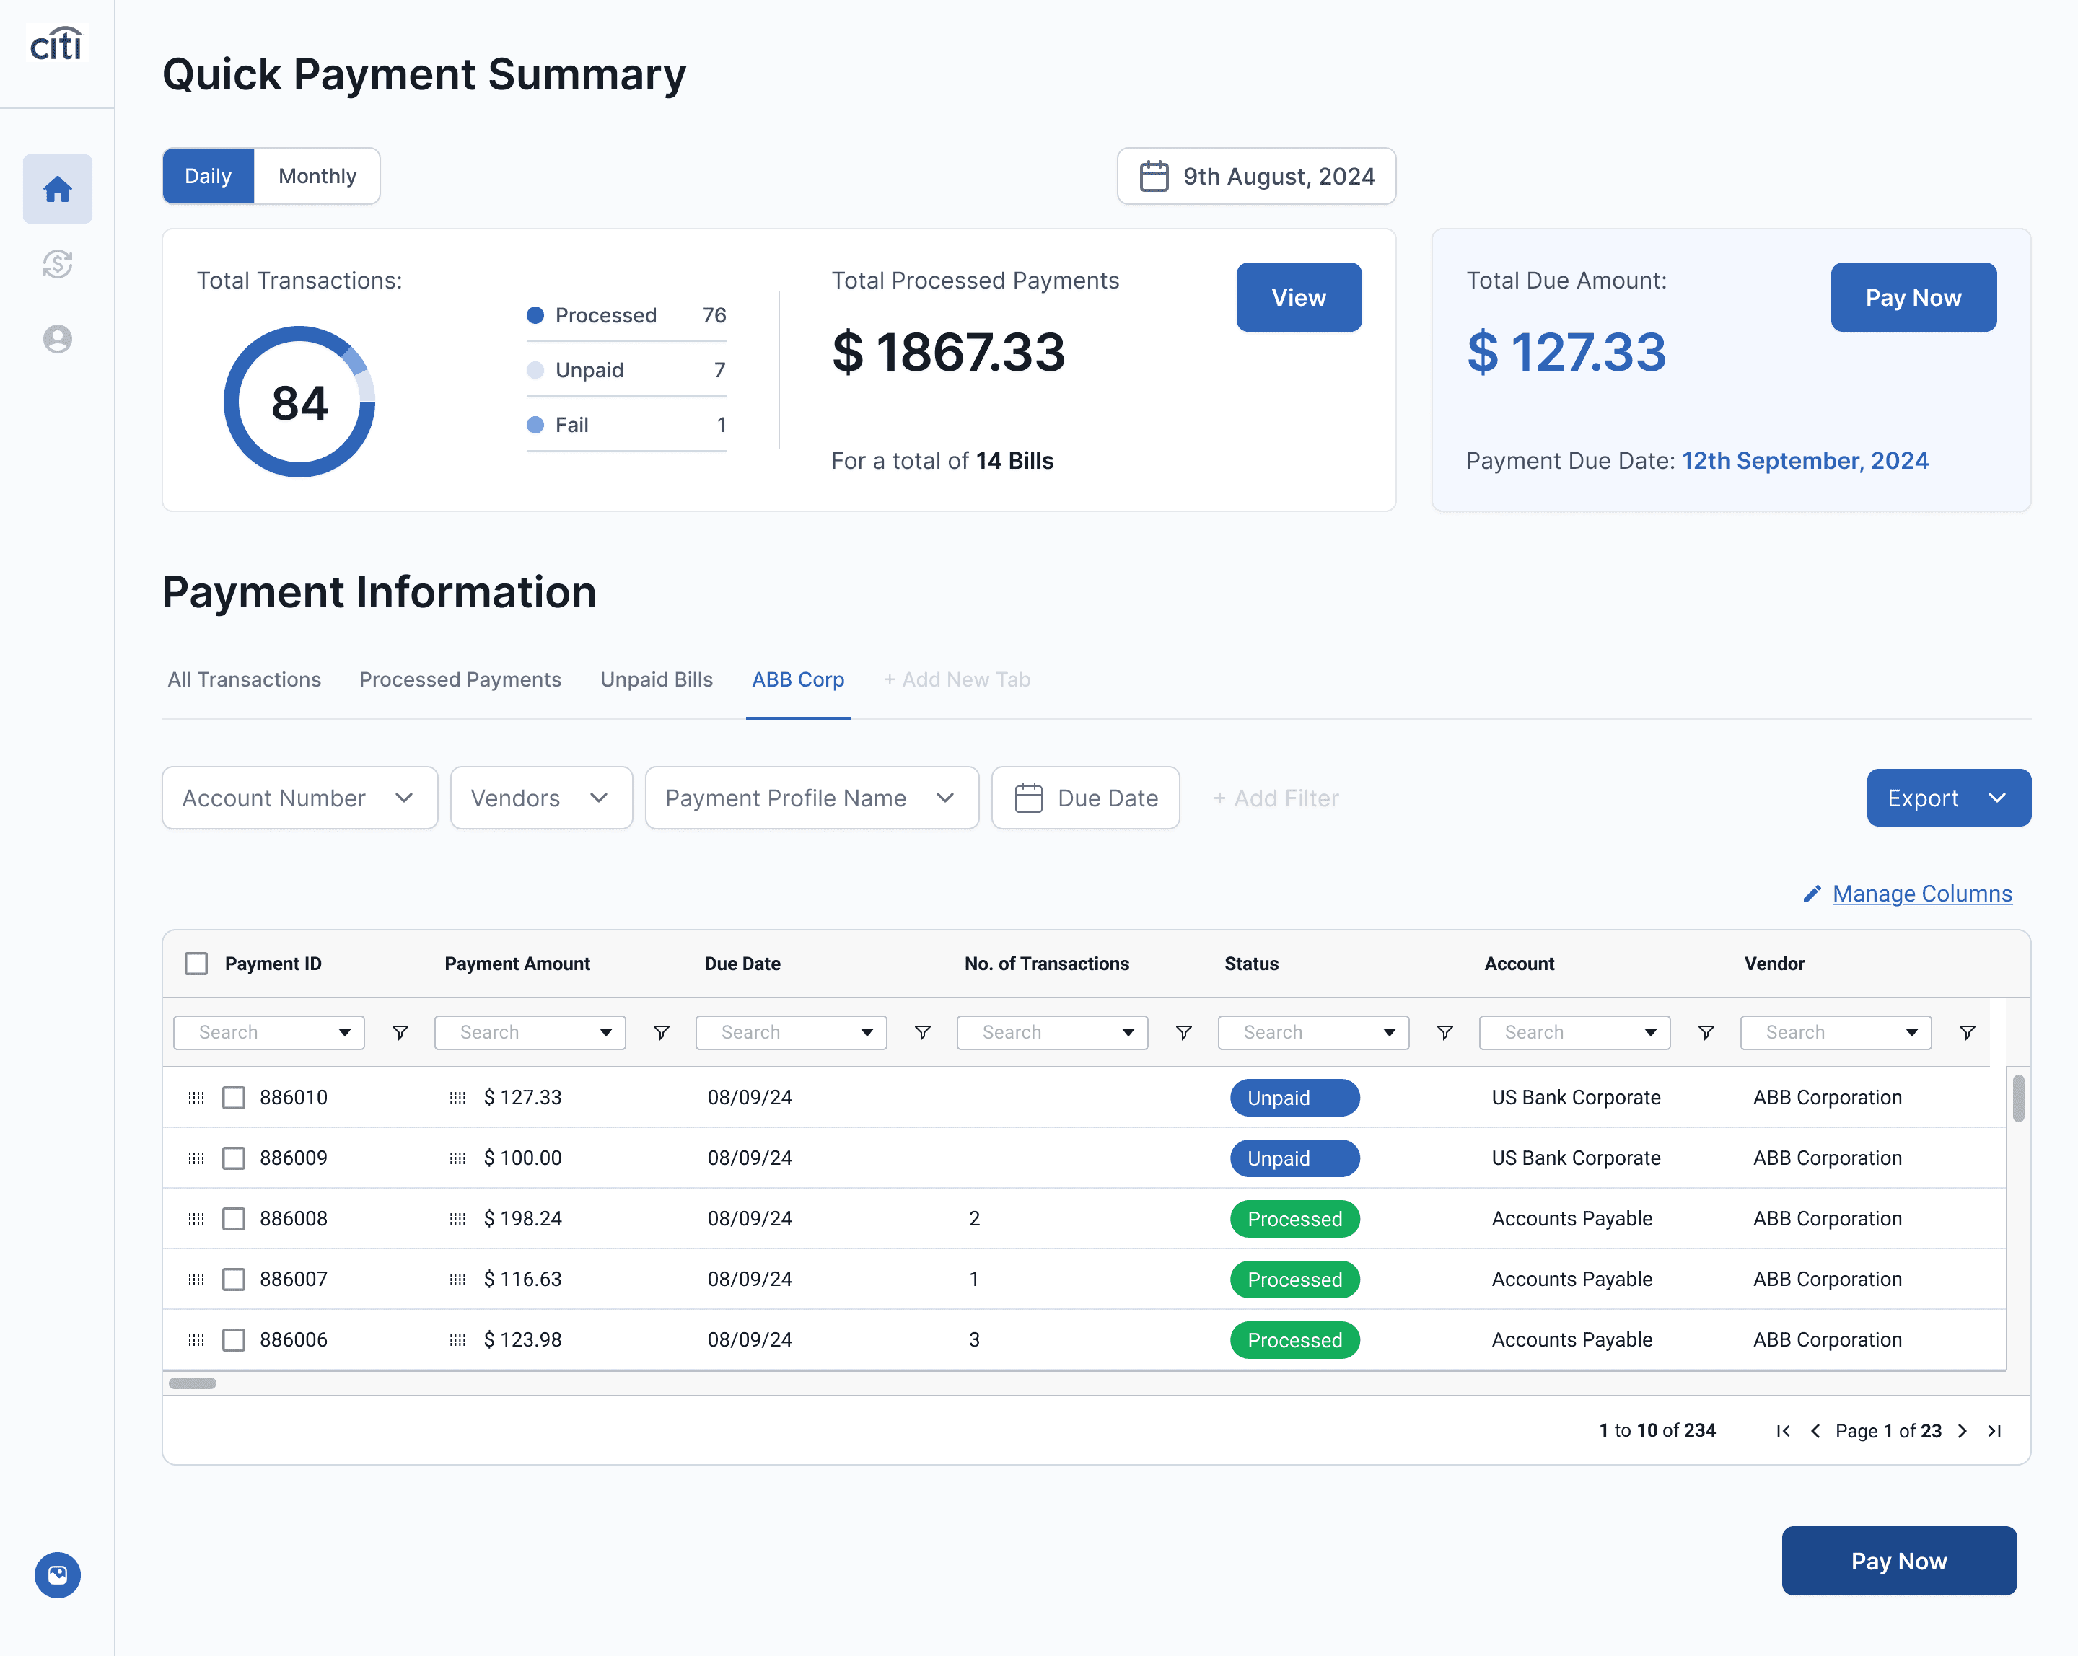Select checkbox for payment 886007
Viewport: 2078px width, 1656px height.
(234, 1280)
